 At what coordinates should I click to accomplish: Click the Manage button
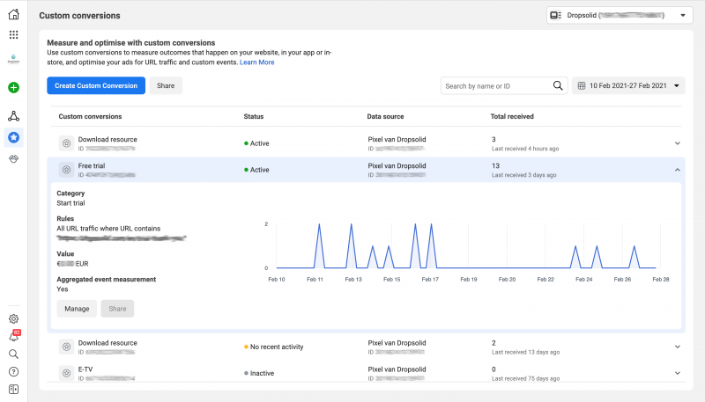pos(77,309)
